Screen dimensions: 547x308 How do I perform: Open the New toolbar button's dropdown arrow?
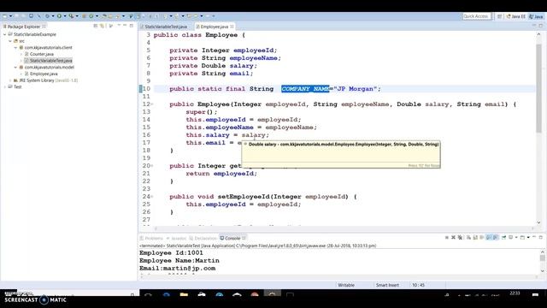10,16
